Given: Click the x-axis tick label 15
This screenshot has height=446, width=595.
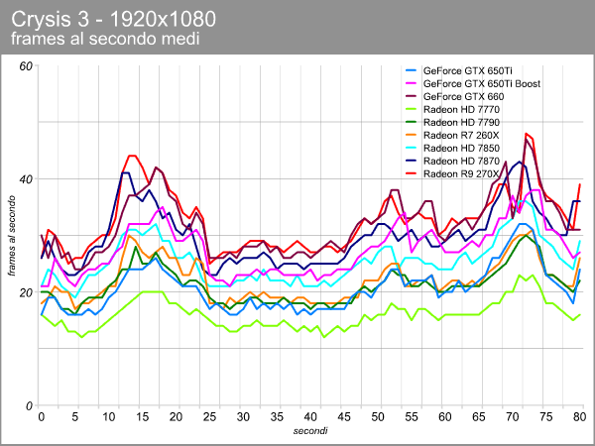Looking at the screenshot, I should tap(142, 417).
